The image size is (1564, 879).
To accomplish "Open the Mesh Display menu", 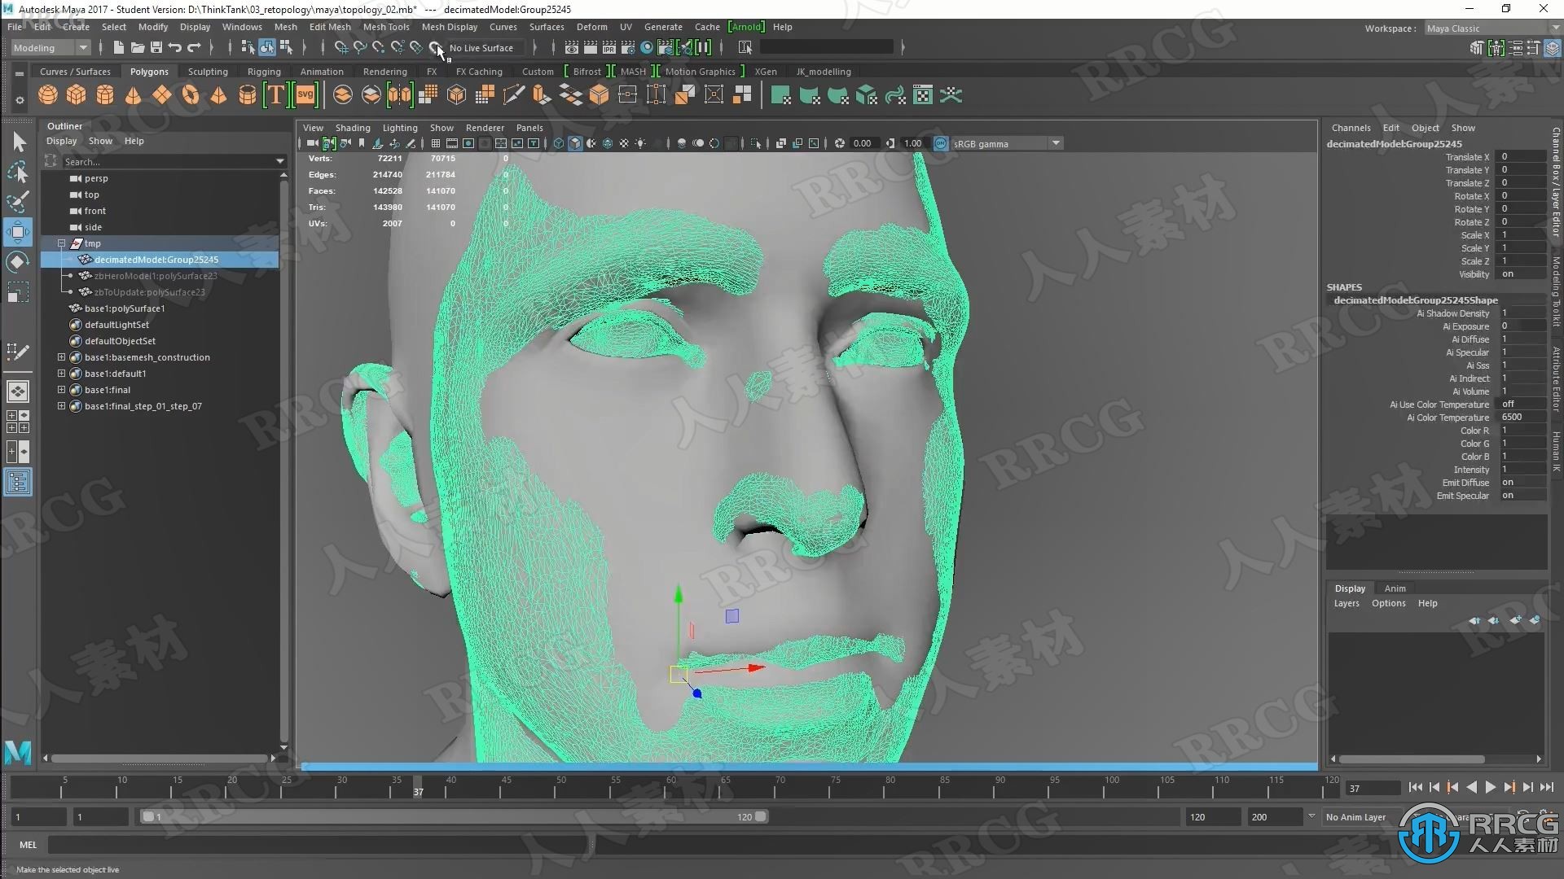I will point(448,27).
